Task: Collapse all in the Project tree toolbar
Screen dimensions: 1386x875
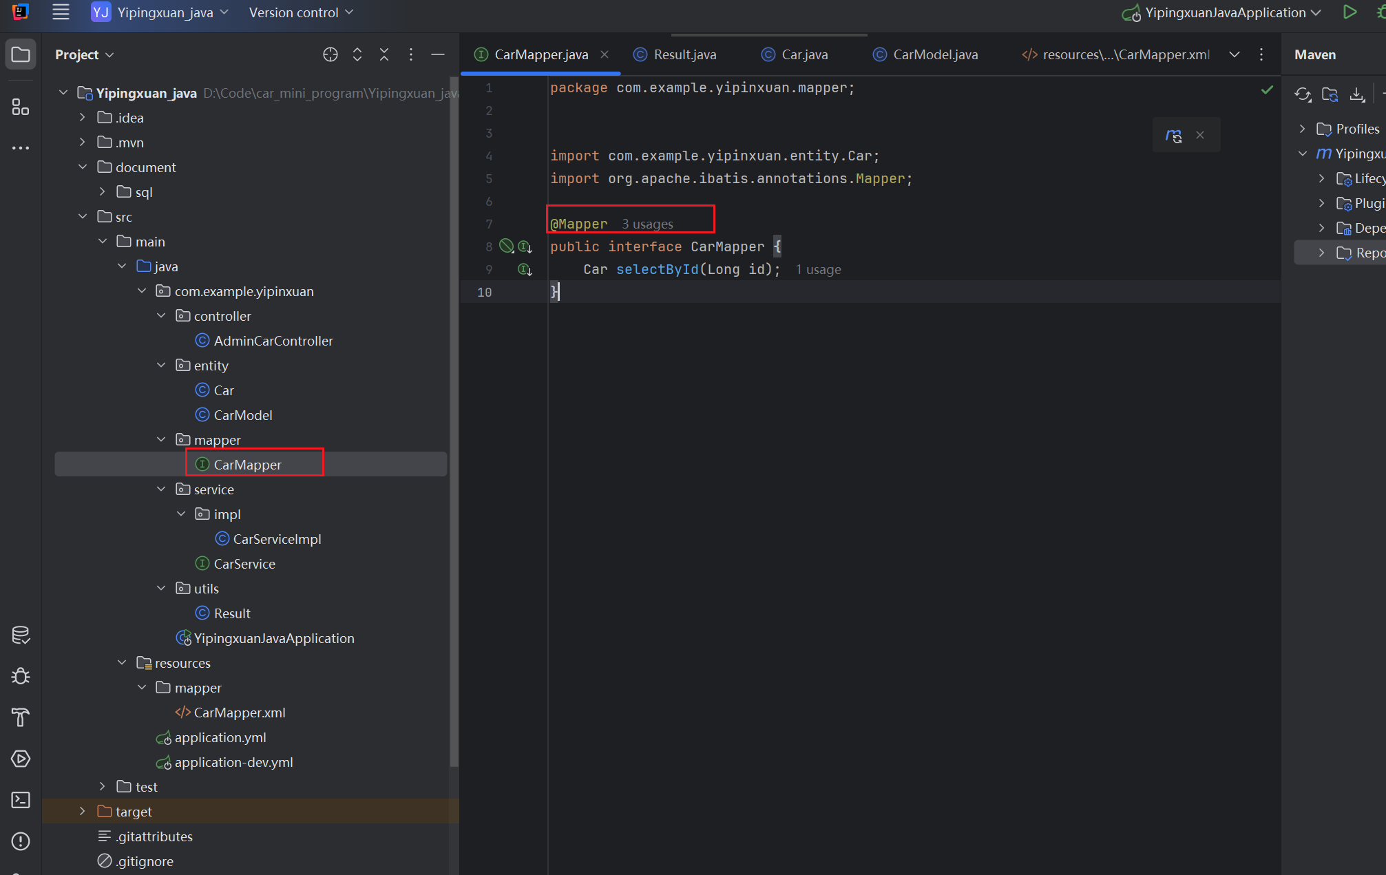Action: pos(384,54)
